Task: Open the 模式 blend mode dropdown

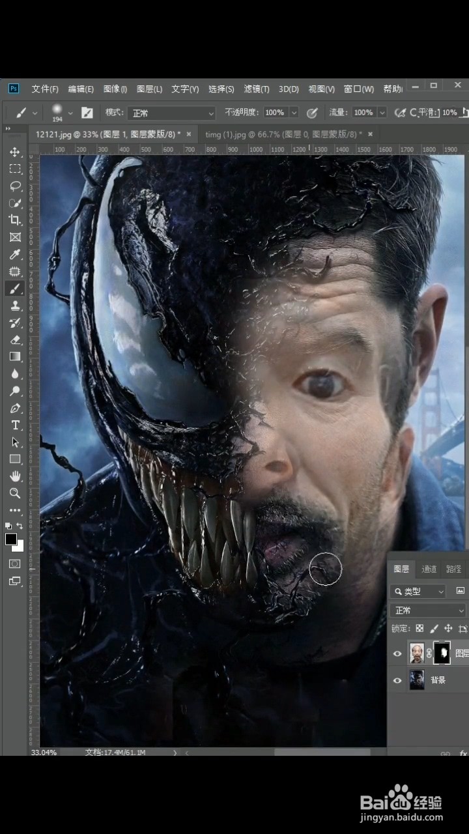Action: point(171,113)
